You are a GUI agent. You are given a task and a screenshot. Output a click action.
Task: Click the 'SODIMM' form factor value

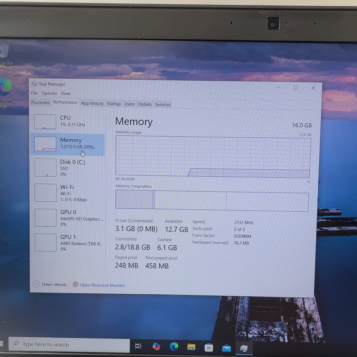tap(242, 236)
